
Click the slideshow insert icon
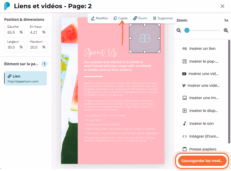[x=184, y=111]
